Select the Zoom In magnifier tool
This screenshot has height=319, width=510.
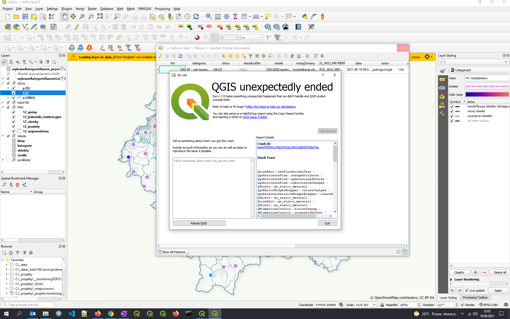[82, 16]
